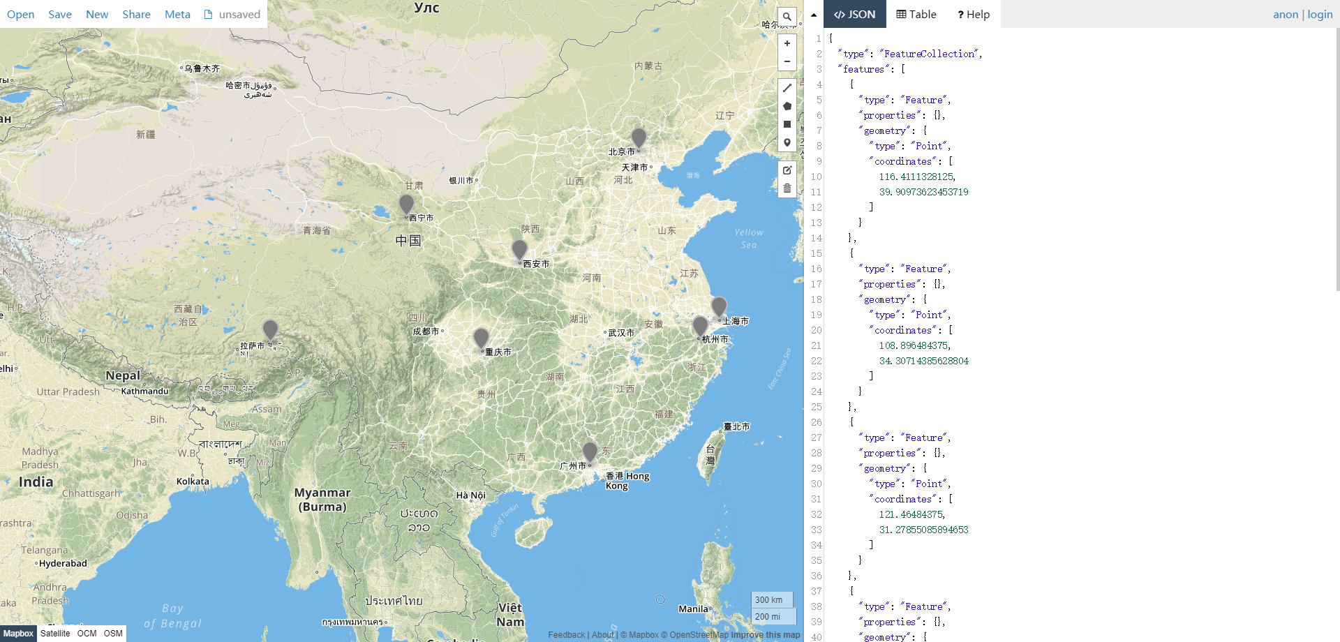This screenshot has height=642, width=1340.
Task: Switch basemap to OCM
Action: coord(87,634)
